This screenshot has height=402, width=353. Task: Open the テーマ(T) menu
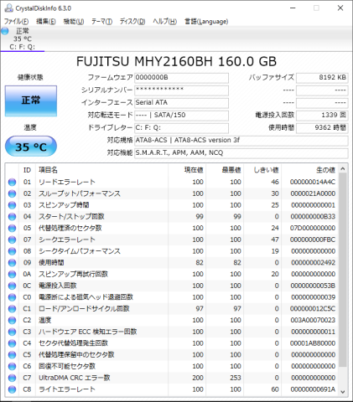tap(101, 22)
